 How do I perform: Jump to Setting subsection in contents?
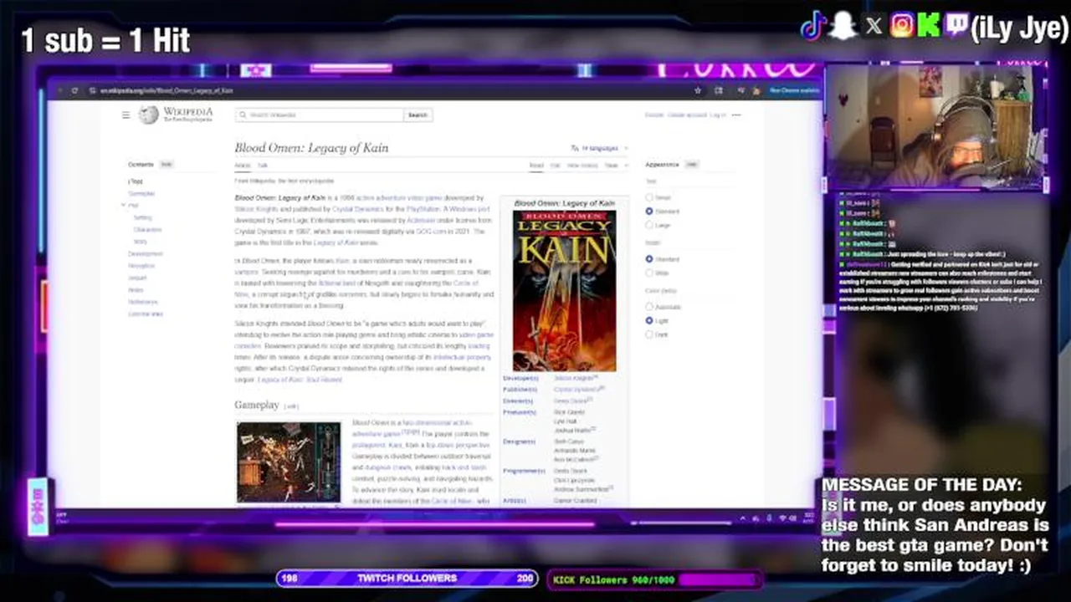(143, 217)
